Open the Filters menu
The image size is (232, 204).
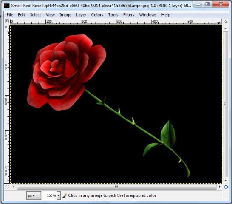pos(129,15)
